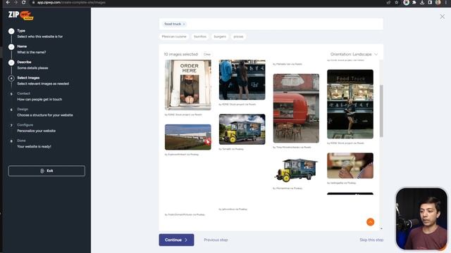Click 'Skip this step' link
Screen dimensions: 451x253
point(371,240)
